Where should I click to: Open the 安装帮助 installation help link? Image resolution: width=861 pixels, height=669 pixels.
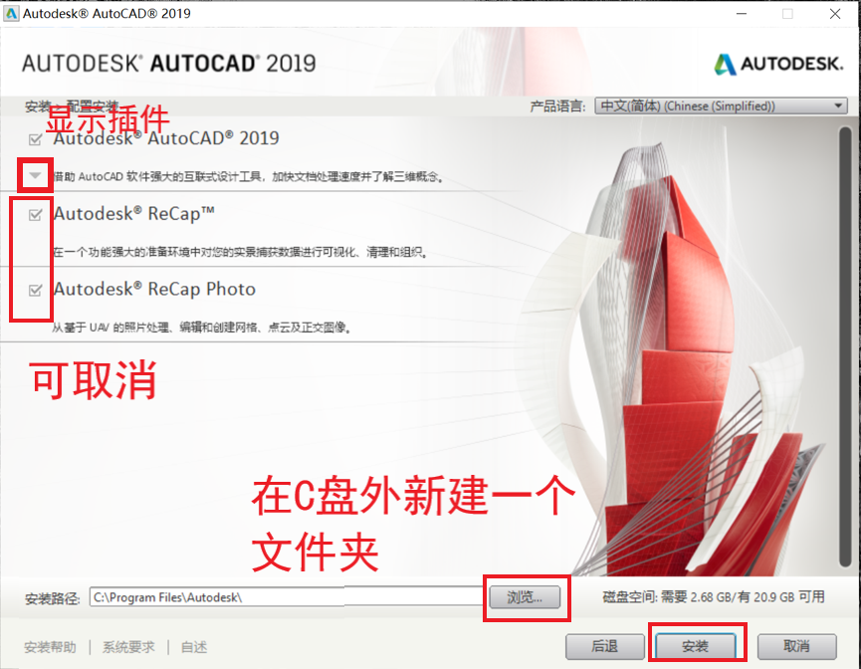[50, 647]
